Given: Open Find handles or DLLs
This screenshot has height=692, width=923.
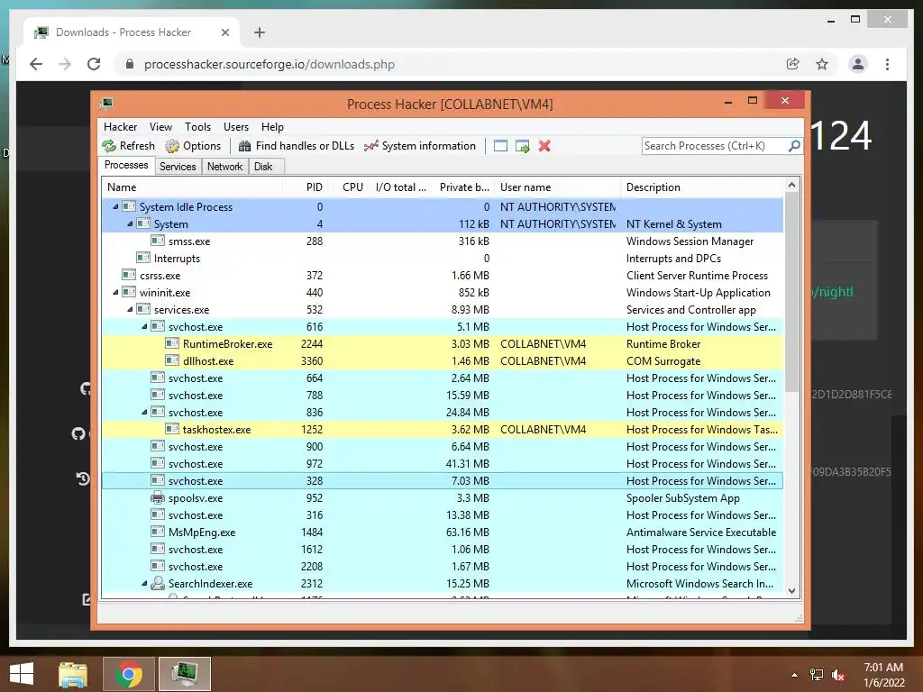Looking at the screenshot, I should click(297, 146).
